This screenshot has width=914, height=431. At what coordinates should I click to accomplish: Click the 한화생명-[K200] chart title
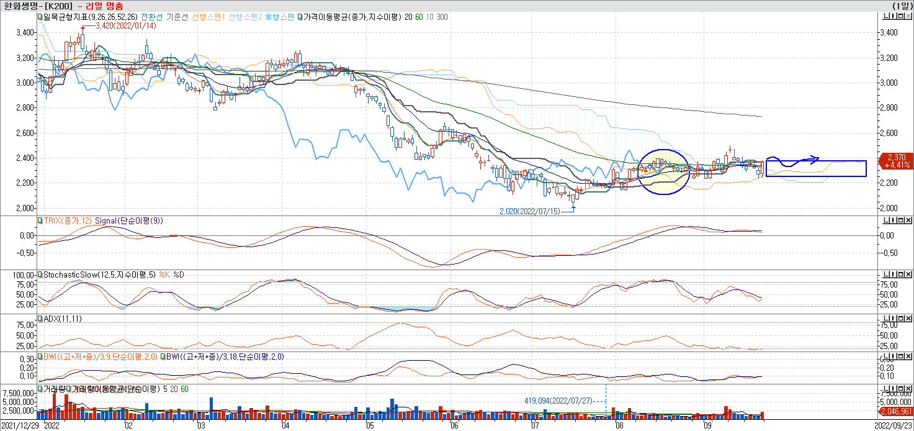click(38, 5)
